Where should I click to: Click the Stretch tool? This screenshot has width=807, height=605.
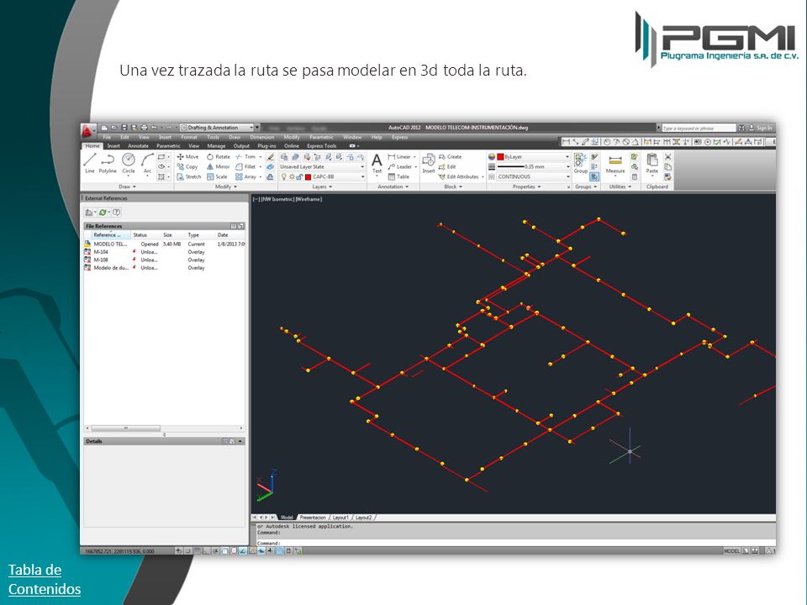click(x=189, y=176)
